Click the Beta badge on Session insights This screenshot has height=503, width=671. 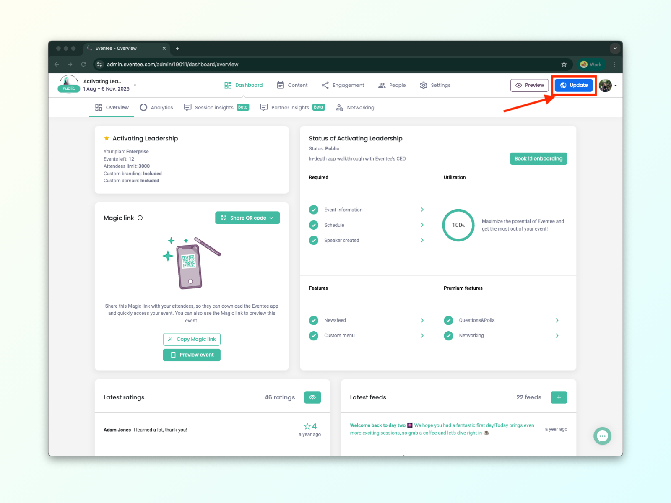coord(243,107)
